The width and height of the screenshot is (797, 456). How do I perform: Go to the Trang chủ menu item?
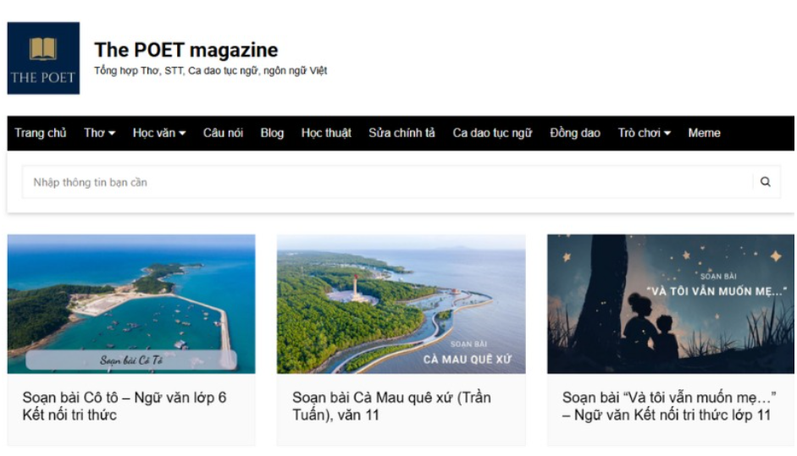pos(41,133)
